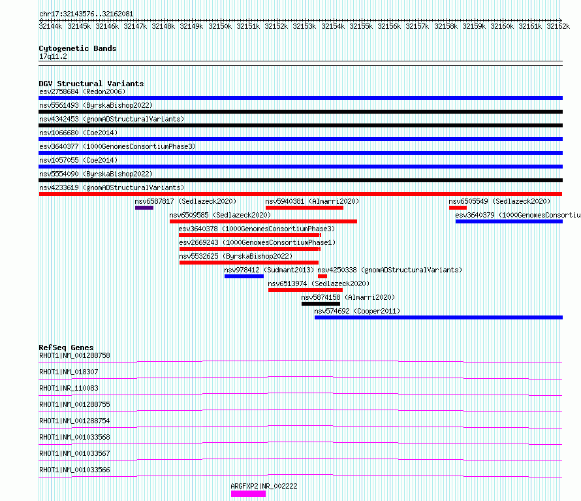Click the esv2758684 (Redon2006) variant bar
This screenshot has height=501, width=581.
click(x=300, y=98)
